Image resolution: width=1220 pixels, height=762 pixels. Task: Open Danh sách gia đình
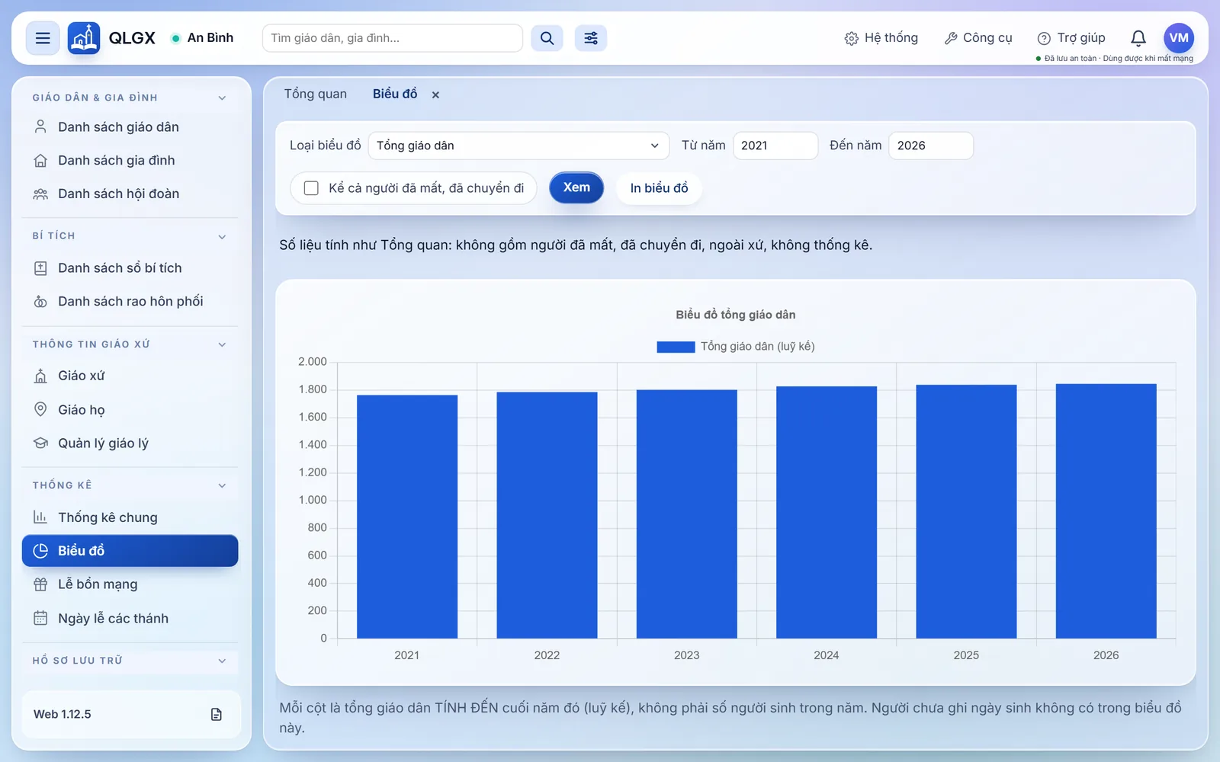[130, 161]
